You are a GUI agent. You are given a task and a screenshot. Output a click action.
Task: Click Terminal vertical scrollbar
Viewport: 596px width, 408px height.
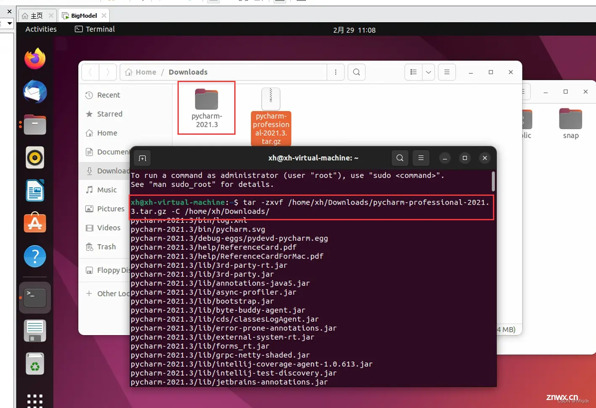pos(493,181)
